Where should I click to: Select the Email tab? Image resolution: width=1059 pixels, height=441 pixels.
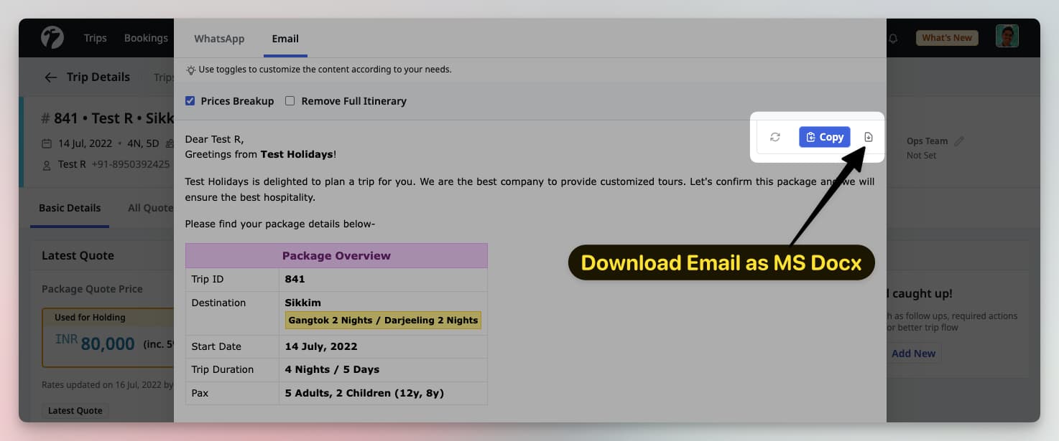285,39
